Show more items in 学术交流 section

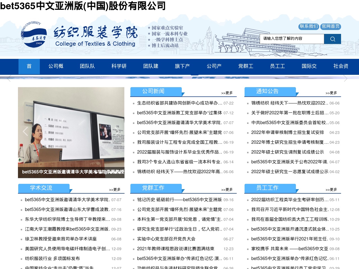(x=115, y=190)
